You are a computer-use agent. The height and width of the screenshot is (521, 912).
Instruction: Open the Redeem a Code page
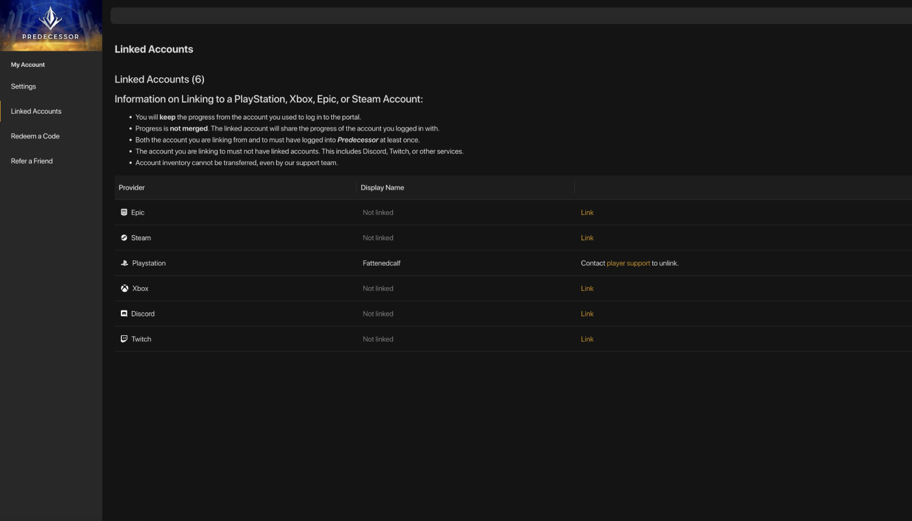(x=35, y=136)
